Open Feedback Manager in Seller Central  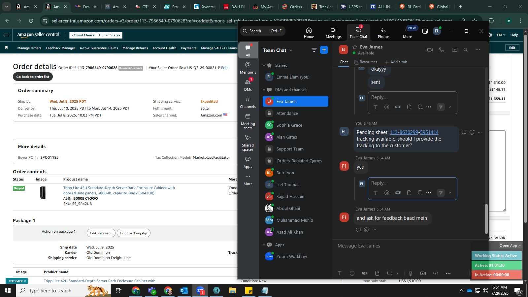pos(60,48)
